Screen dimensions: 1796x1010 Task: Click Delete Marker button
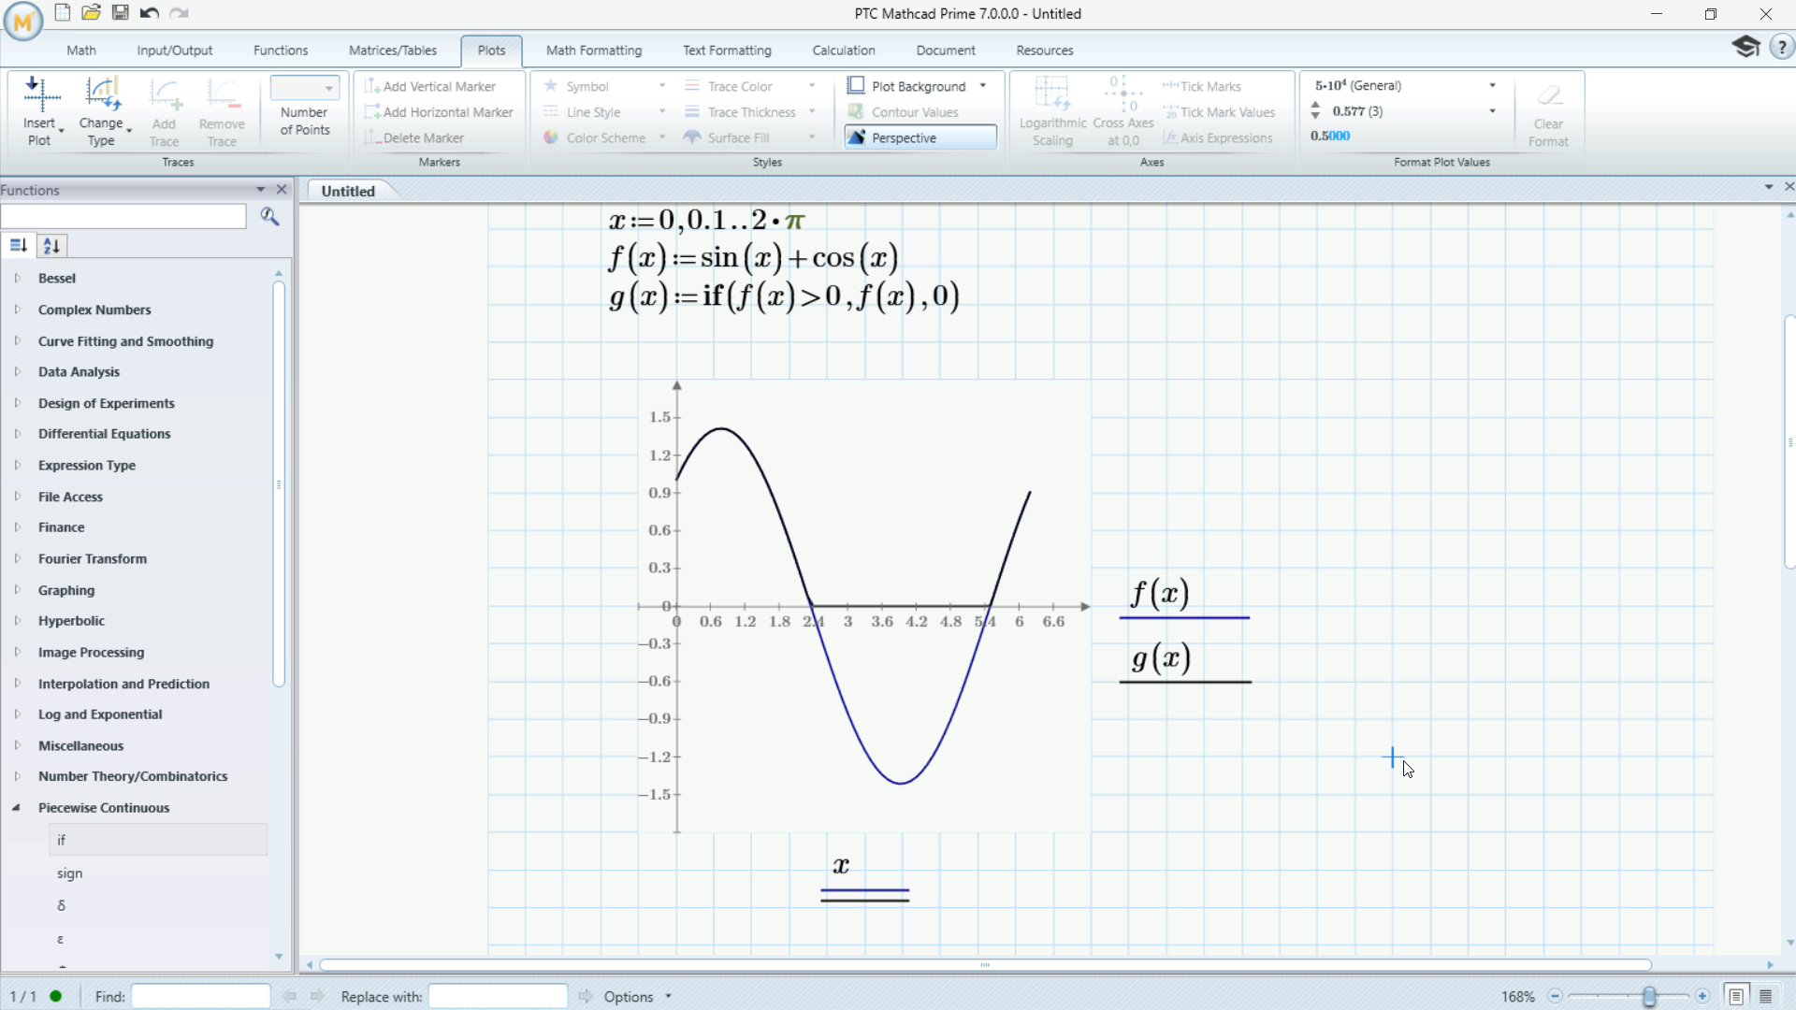[414, 137]
